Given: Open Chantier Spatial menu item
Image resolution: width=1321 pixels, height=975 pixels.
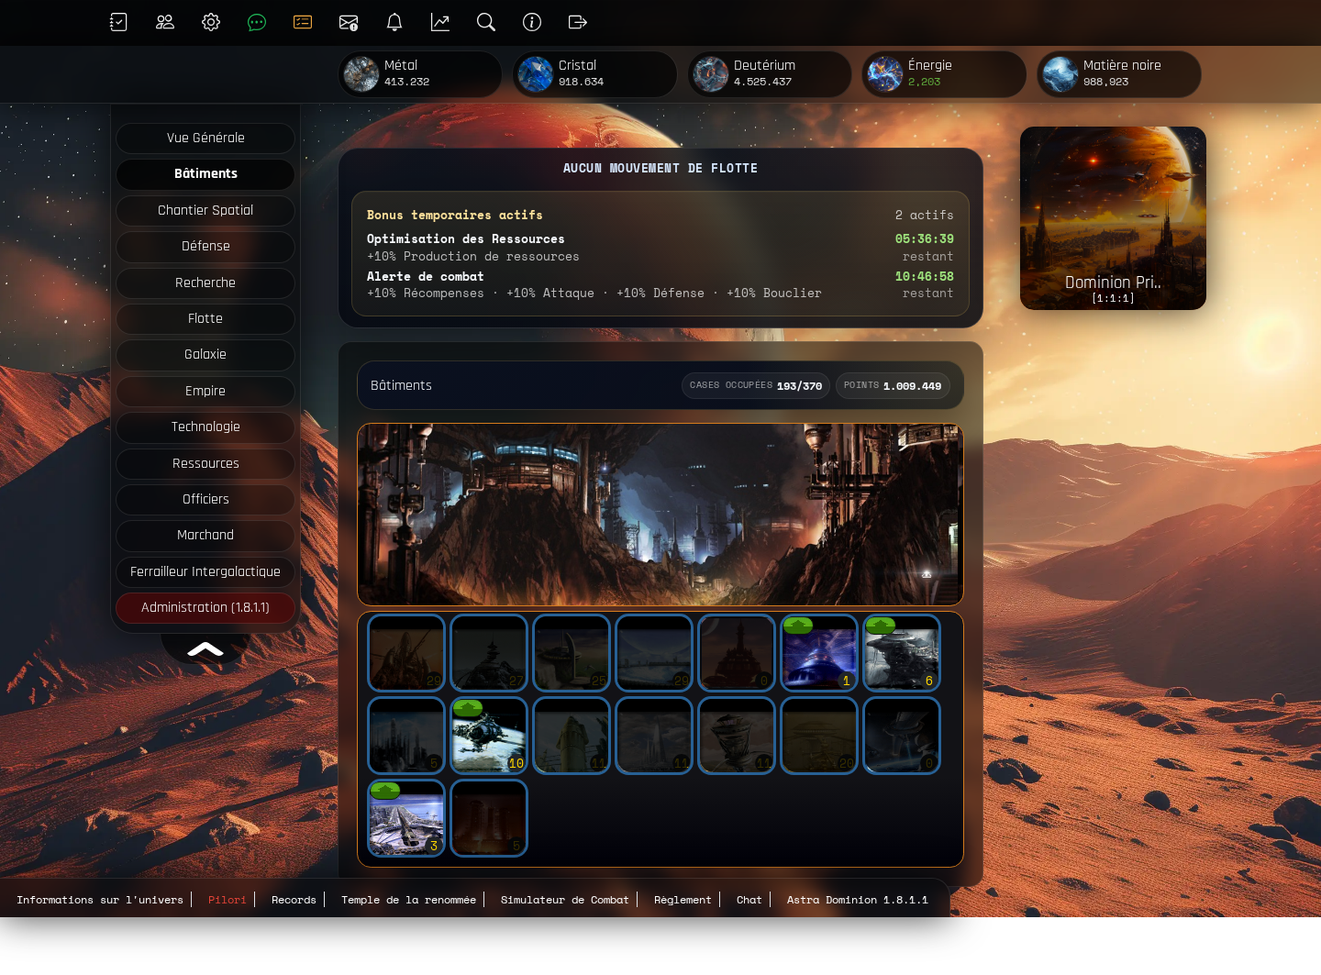Looking at the screenshot, I should [205, 210].
